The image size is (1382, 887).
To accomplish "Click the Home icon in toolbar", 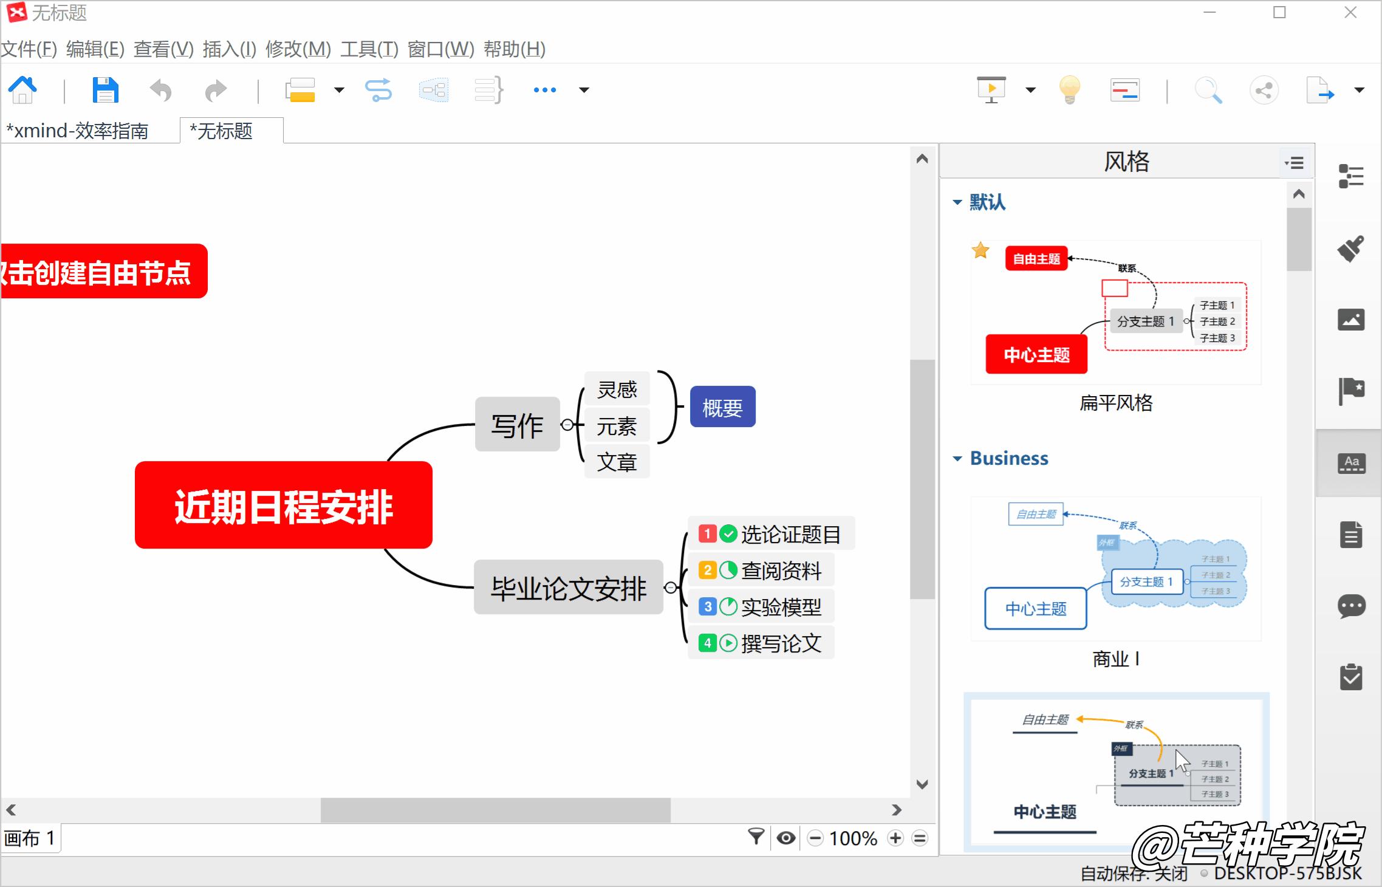I will pos(23,91).
